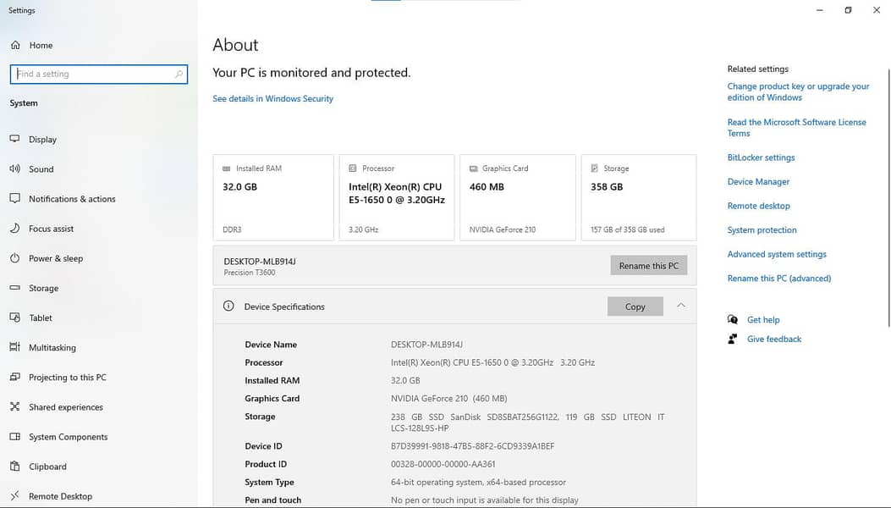Viewport: 891px width, 508px height.
Task: Open BitLocker settings link
Action: point(761,157)
